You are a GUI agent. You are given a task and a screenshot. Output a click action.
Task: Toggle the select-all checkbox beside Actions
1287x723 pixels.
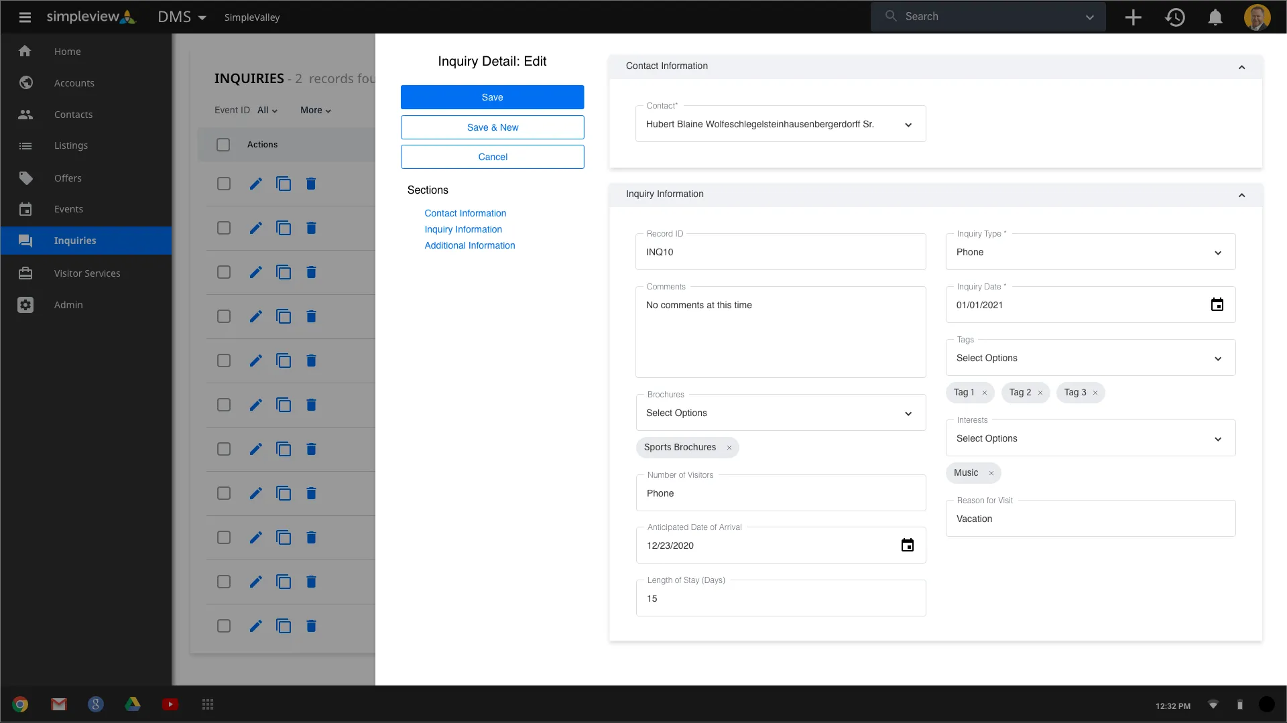tap(223, 145)
